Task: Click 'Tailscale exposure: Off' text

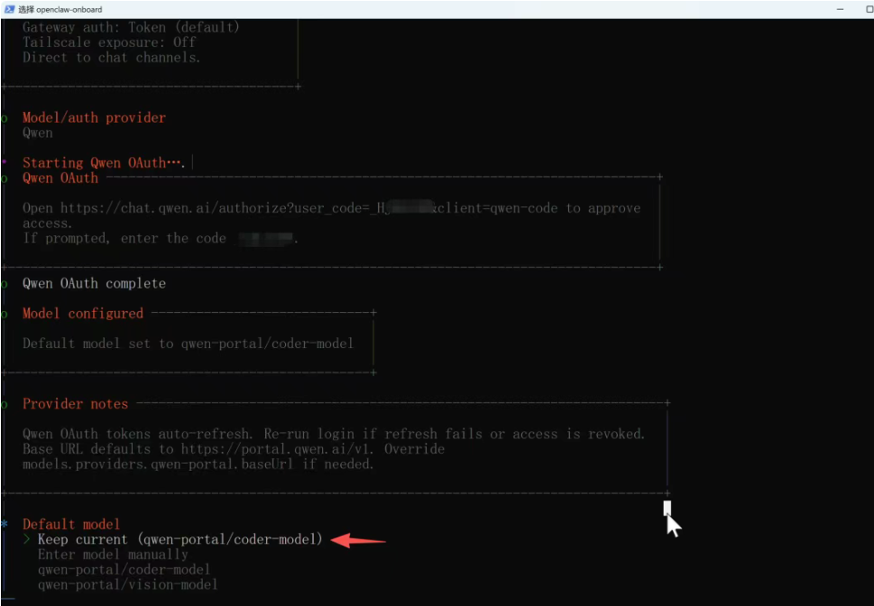Action: 109,42
